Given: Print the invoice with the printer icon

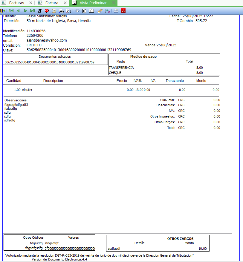Looking at the screenshot, I should pos(116,11).
